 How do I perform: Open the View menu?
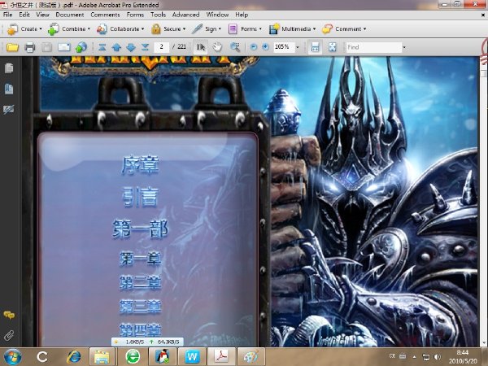tap(42, 15)
